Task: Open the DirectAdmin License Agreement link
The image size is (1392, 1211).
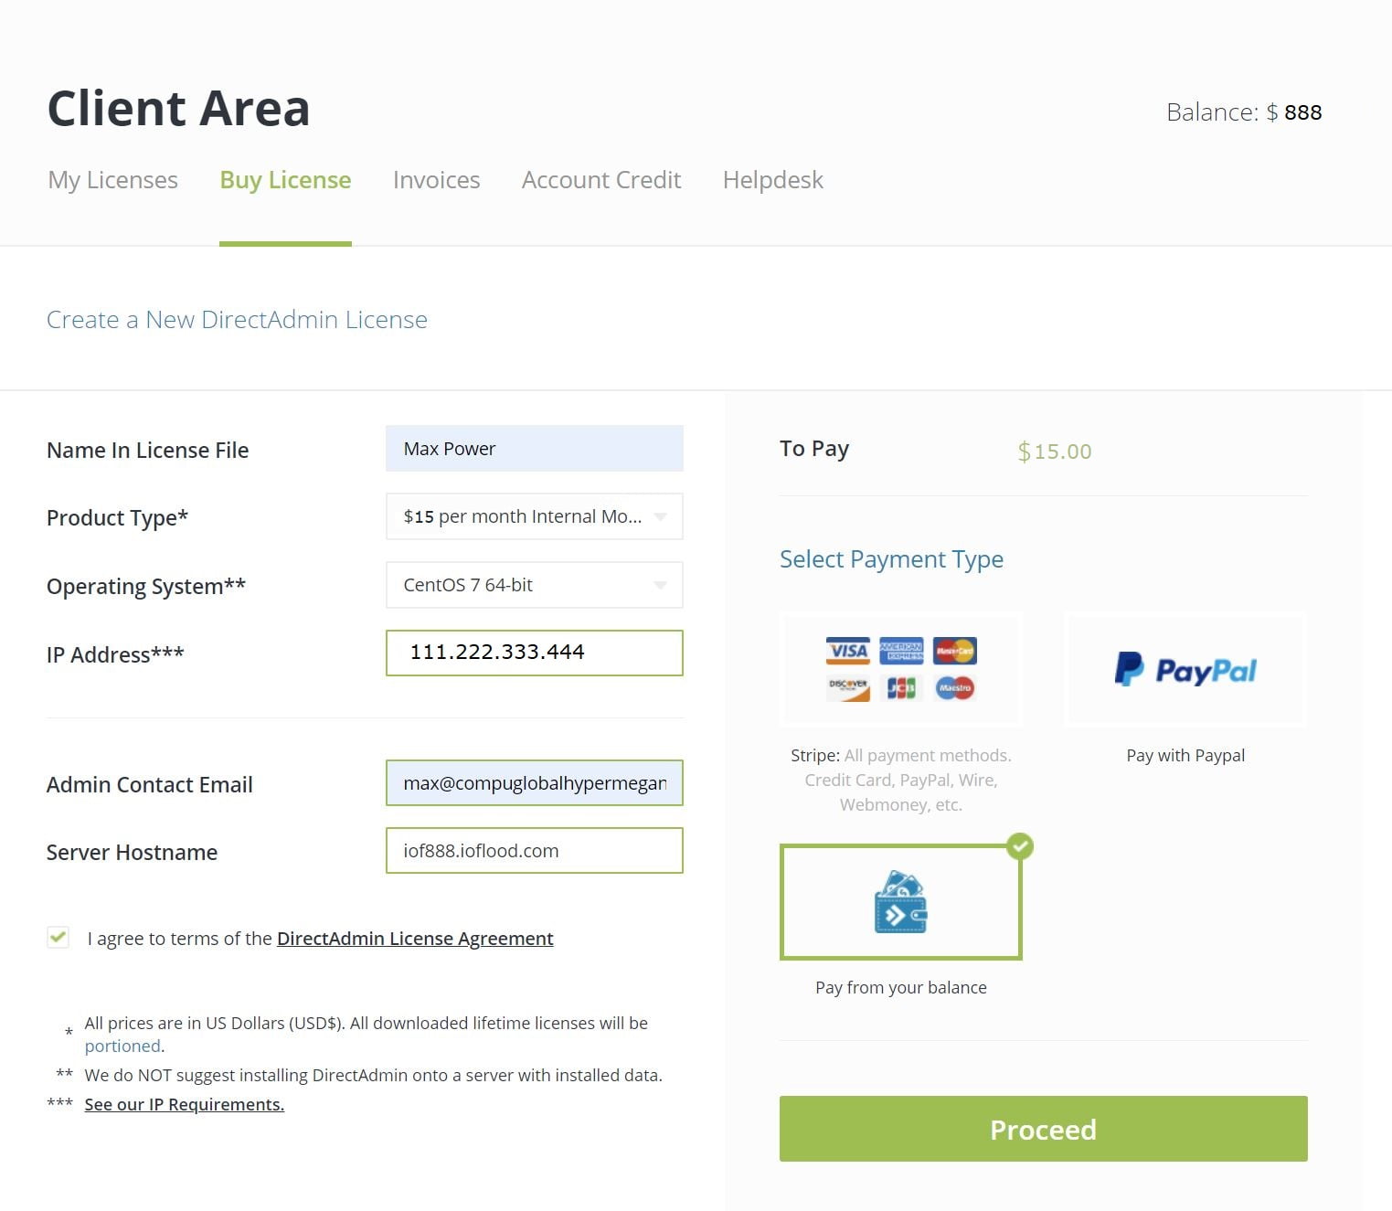Action: click(x=415, y=939)
